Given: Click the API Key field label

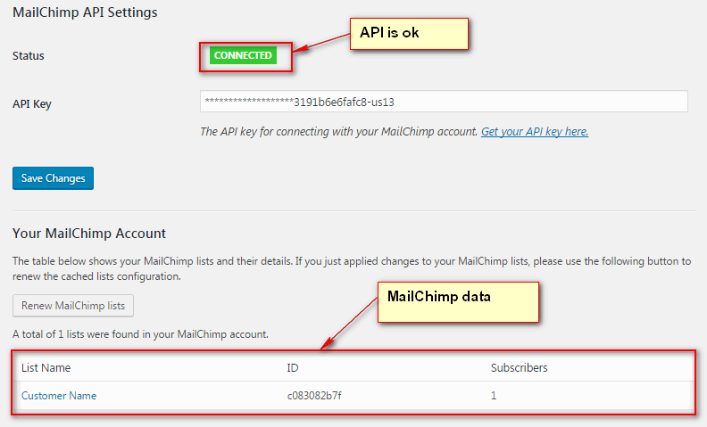Looking at the screenshot, I should [32, 104].
